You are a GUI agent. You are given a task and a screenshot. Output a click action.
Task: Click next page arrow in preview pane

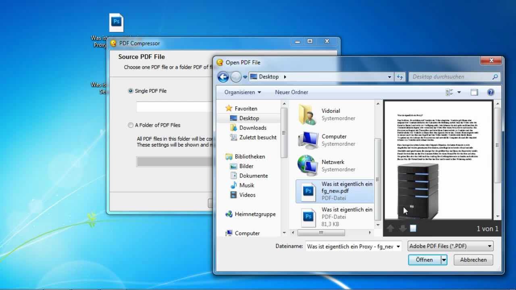[402, 228]
